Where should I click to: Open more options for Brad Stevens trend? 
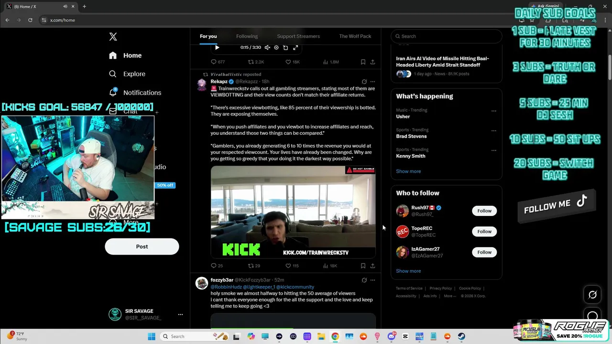(x=494, y=130)
